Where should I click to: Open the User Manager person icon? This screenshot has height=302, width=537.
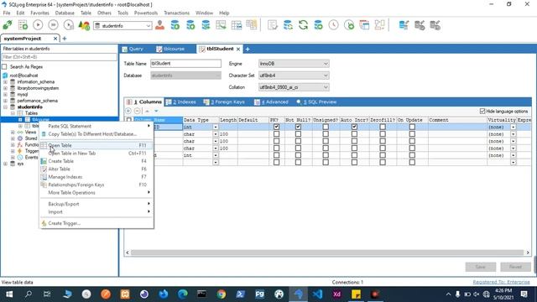pos(159,25)
